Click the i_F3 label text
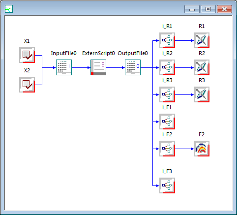Viewport: 237px width, 215px height. coord(167,171)
